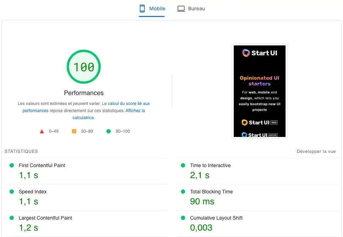Image resolution: width=343 pixels, height=237 pixels.
Task: Click the 100 Performances score gauge
Action: click(x=84, y=67)
